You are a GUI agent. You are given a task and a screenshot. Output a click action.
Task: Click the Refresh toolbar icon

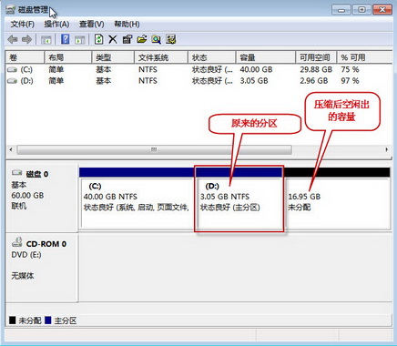point(98,39)
